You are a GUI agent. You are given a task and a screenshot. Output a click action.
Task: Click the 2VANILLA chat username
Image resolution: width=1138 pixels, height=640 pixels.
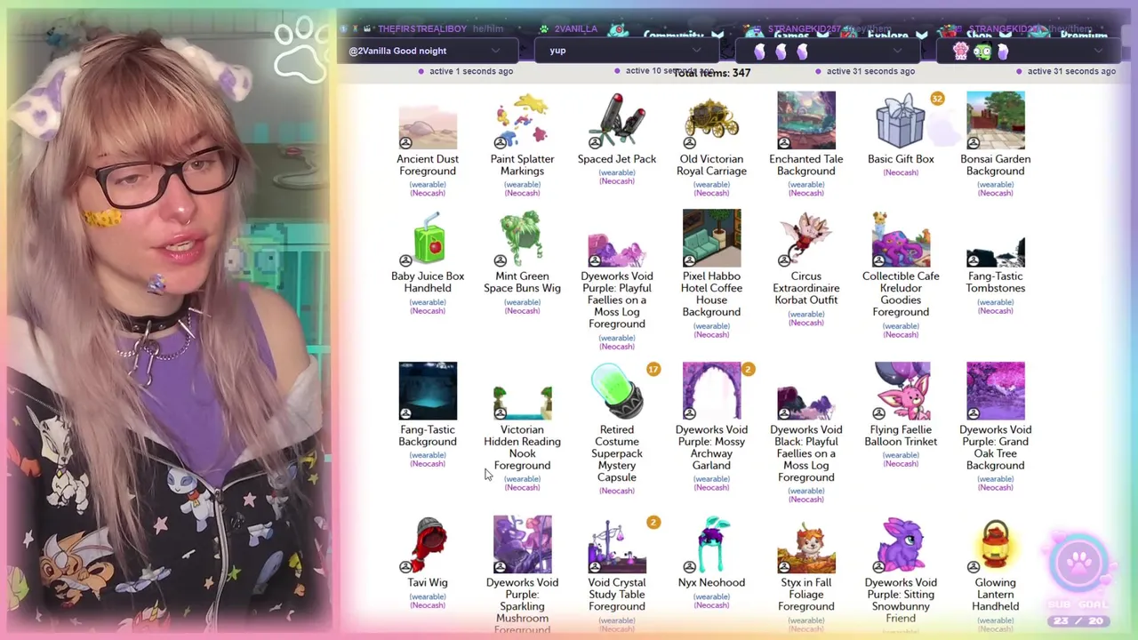click(575, 29)
